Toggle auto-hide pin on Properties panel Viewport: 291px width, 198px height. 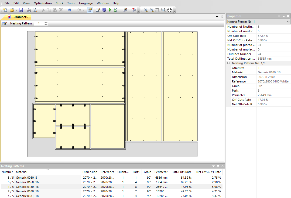[283, 16]
